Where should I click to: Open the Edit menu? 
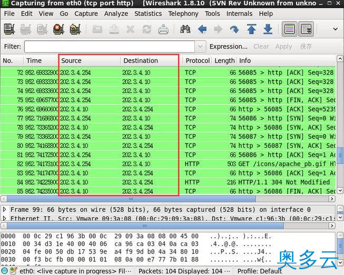click(x=27, y=14)
